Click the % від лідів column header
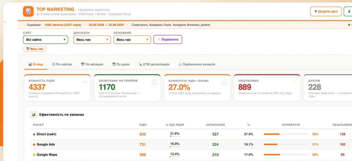Screen dimensions: 352x161 pos(175,125)
